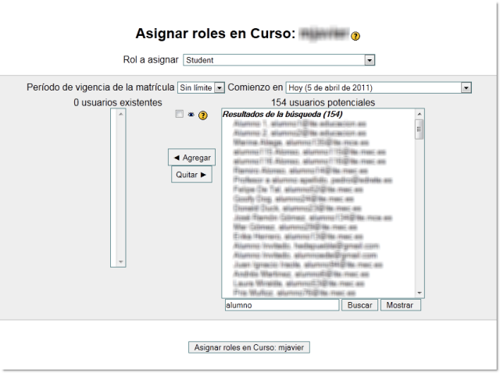Click 'Asignar roles en Curso: mjavier' button
The width and height of the screenshot is (500, 373).
point(249,346)
